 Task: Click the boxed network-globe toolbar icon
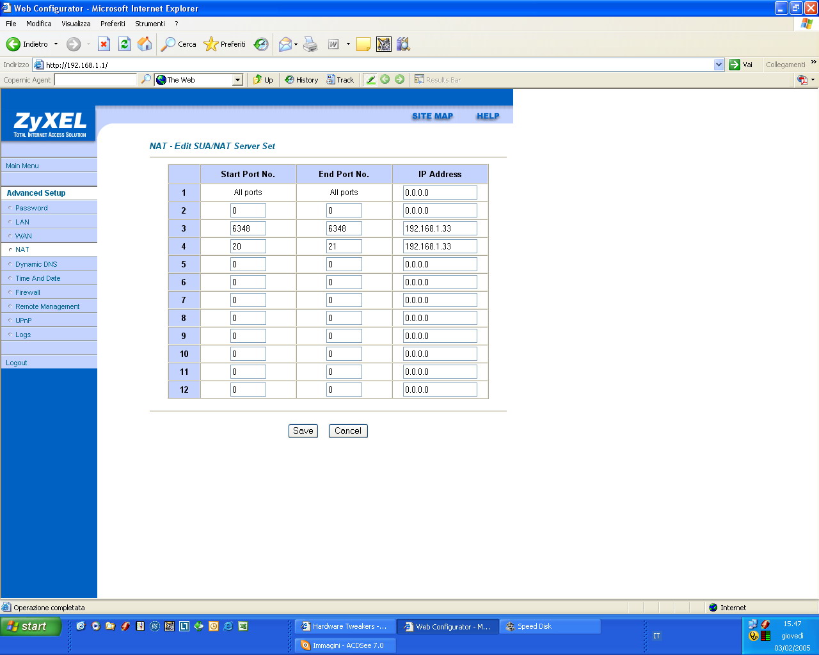click(384, 44)
